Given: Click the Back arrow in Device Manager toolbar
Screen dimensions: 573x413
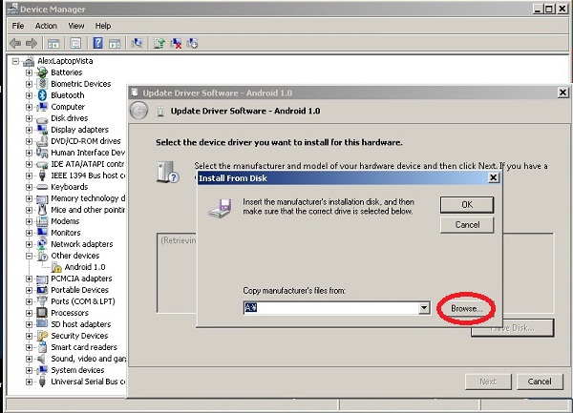Looking at the screenshot, I should click(x=15, y=44).
